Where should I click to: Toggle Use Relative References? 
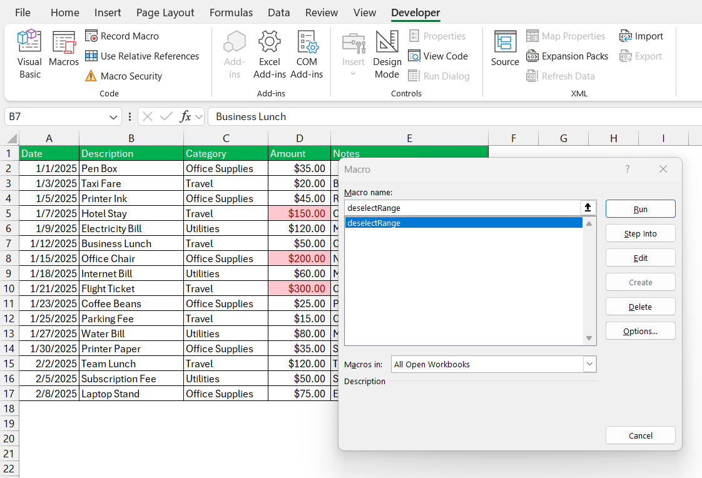[142, 56]
